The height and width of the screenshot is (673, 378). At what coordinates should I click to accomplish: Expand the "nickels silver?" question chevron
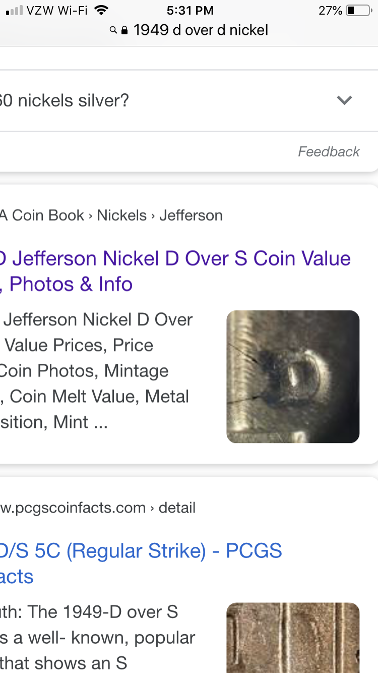(344, 100)
